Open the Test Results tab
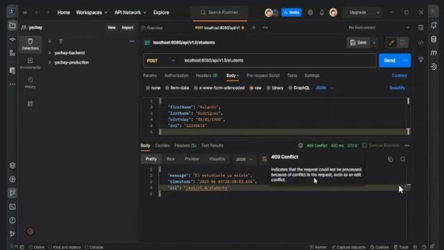Screen dimensions: 444x250 click(x=212, y=145)
